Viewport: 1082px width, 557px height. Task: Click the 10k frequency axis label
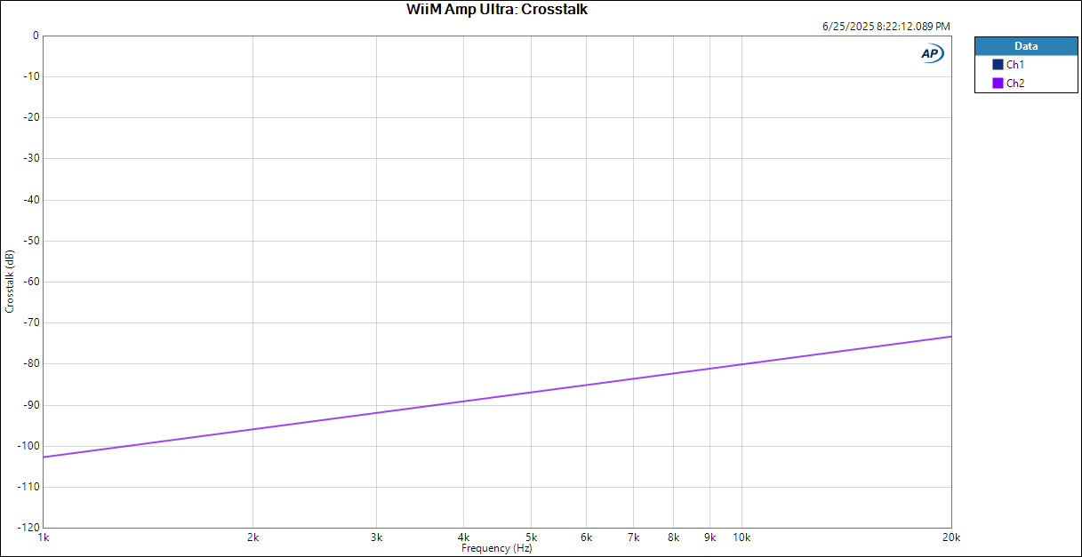[741, 537]
